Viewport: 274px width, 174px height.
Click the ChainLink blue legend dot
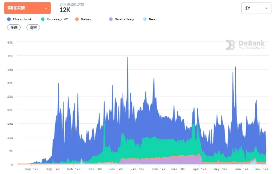pos(9,19)
